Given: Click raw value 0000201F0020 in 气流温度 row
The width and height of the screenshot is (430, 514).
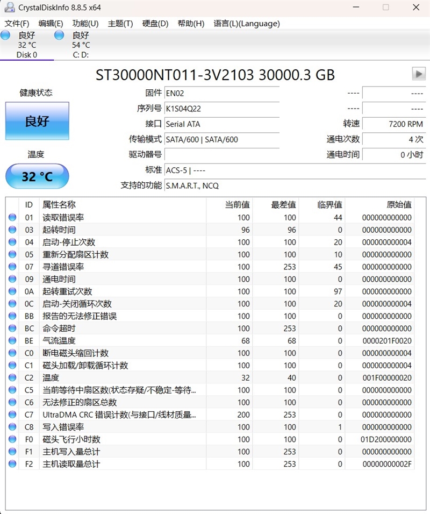Looking at the screenshot, I should (x=387, y=341).
